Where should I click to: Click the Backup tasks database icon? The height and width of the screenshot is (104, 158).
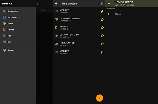[4, 17]
